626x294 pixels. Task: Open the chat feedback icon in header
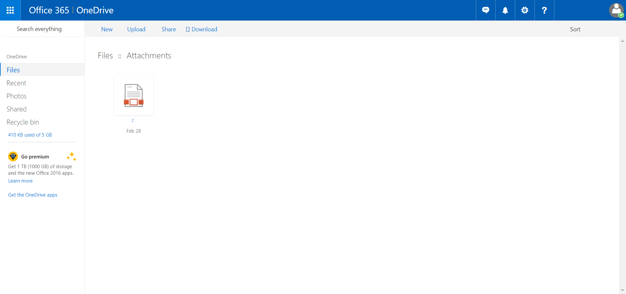(485, 10)
